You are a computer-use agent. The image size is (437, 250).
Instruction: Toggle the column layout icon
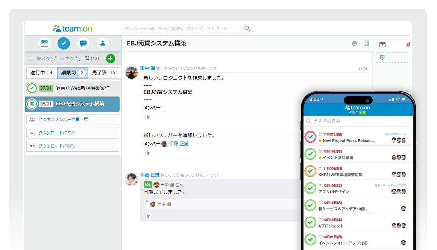coord(366,43)
